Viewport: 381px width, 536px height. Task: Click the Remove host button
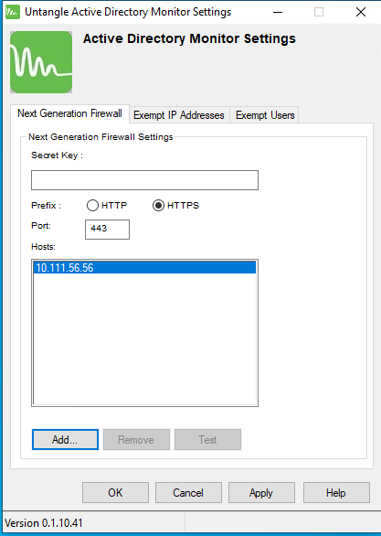pos(136,440)
